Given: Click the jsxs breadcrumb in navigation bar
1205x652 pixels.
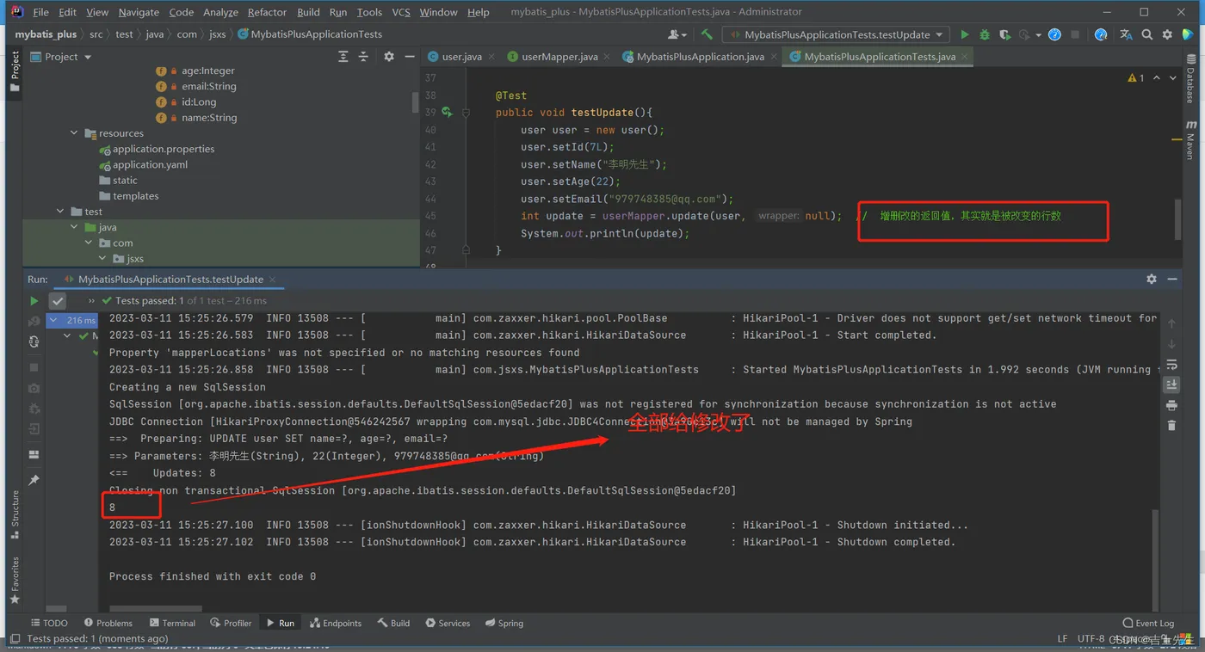Looking at the screenshot, I should (217, 34).
